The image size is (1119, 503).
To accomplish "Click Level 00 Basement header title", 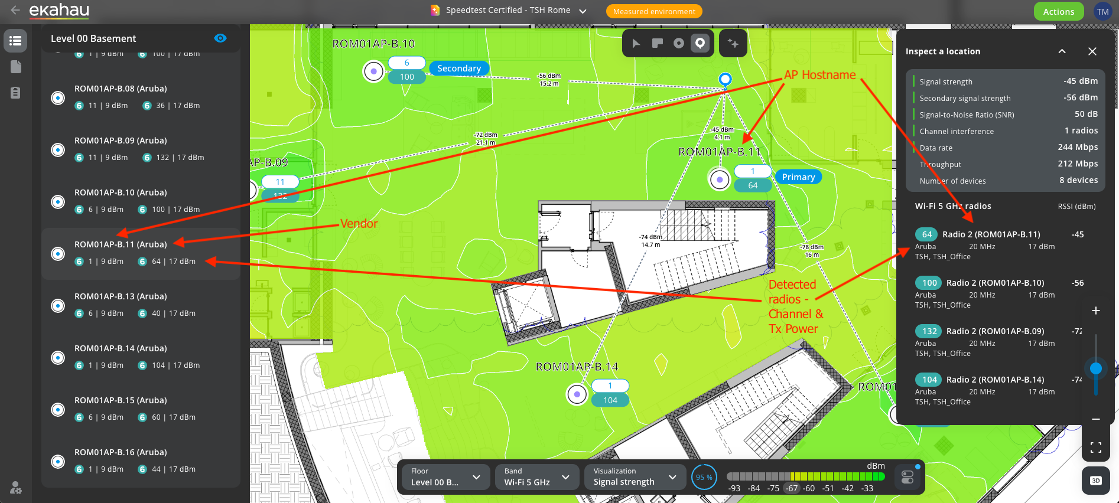I will (x=93, y=38).
